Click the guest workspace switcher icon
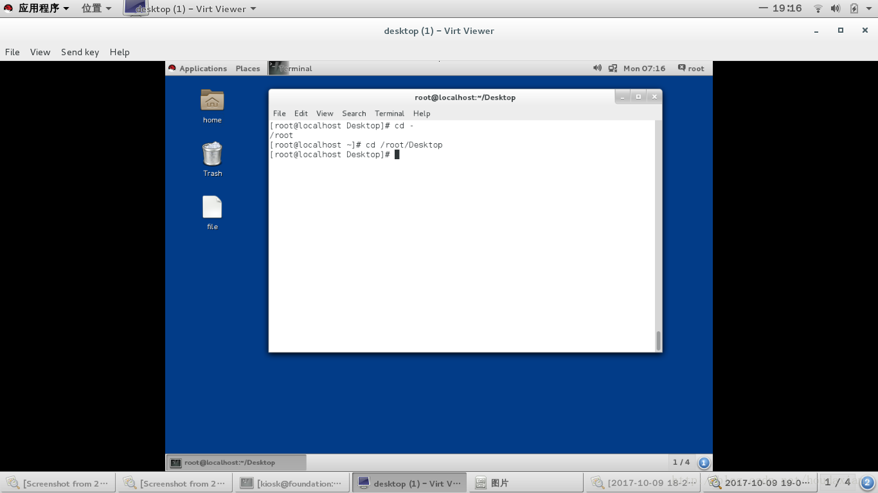Screen dimensions: 878x493 coord(704,463)
